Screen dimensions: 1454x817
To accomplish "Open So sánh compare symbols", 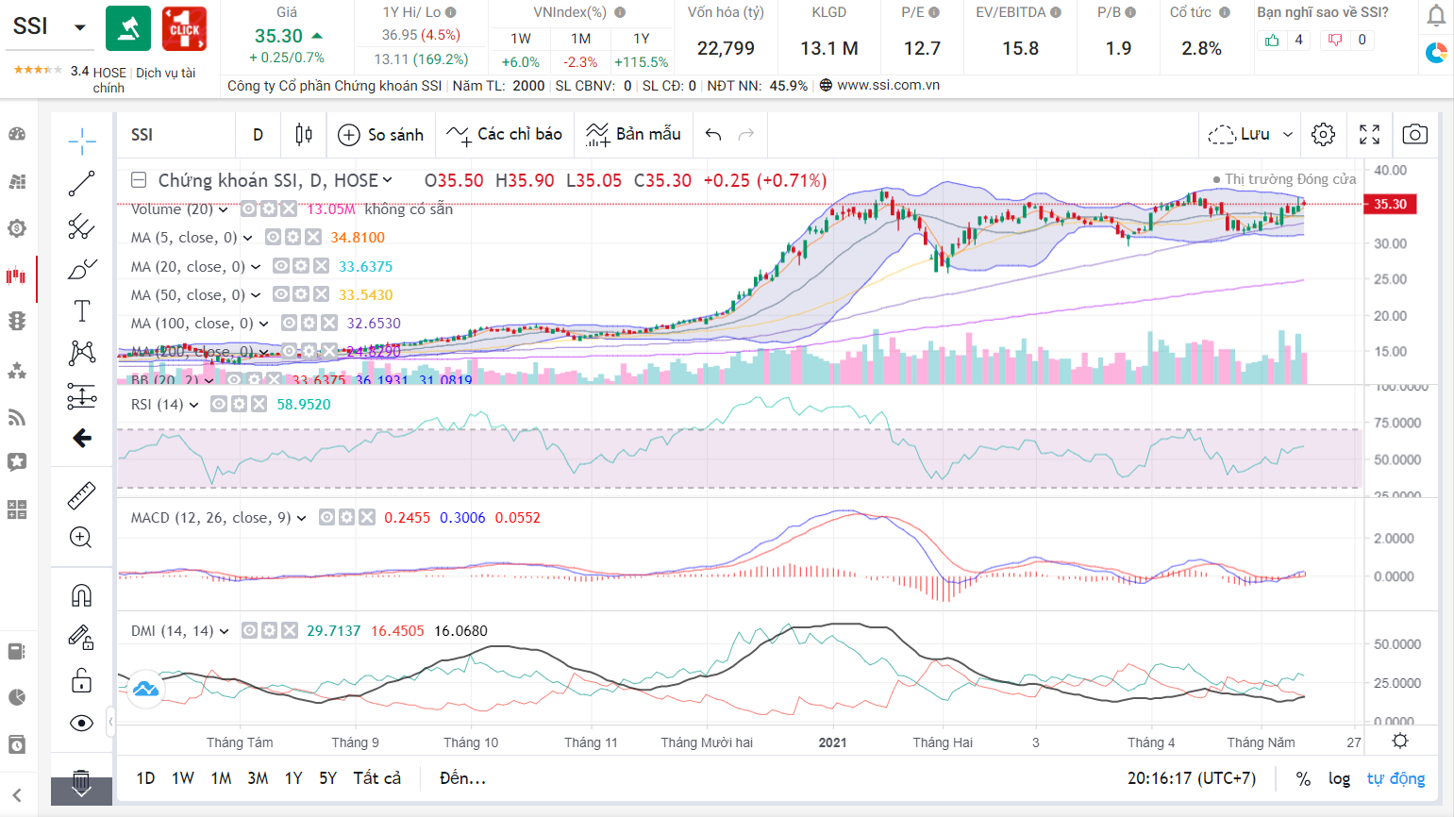I will 381,135.
